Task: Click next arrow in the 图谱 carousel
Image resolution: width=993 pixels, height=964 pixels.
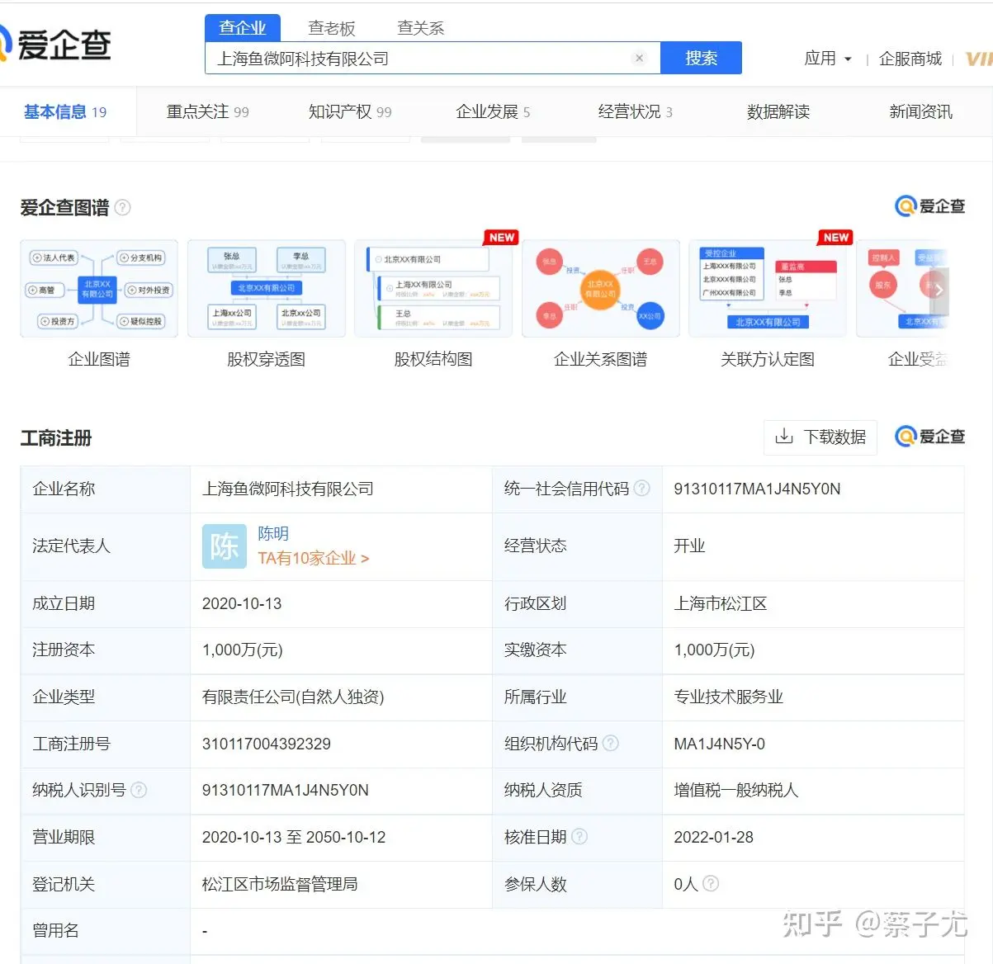Action: [x=939, y=290]
